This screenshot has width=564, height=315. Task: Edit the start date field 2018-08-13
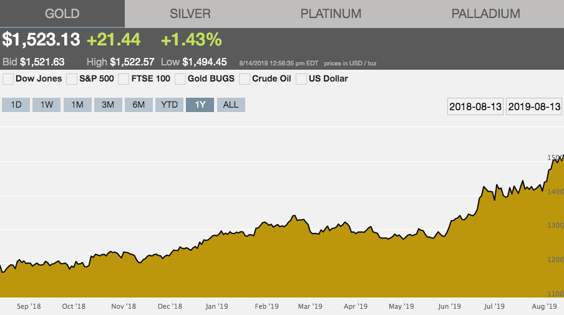tap(475, 106)
